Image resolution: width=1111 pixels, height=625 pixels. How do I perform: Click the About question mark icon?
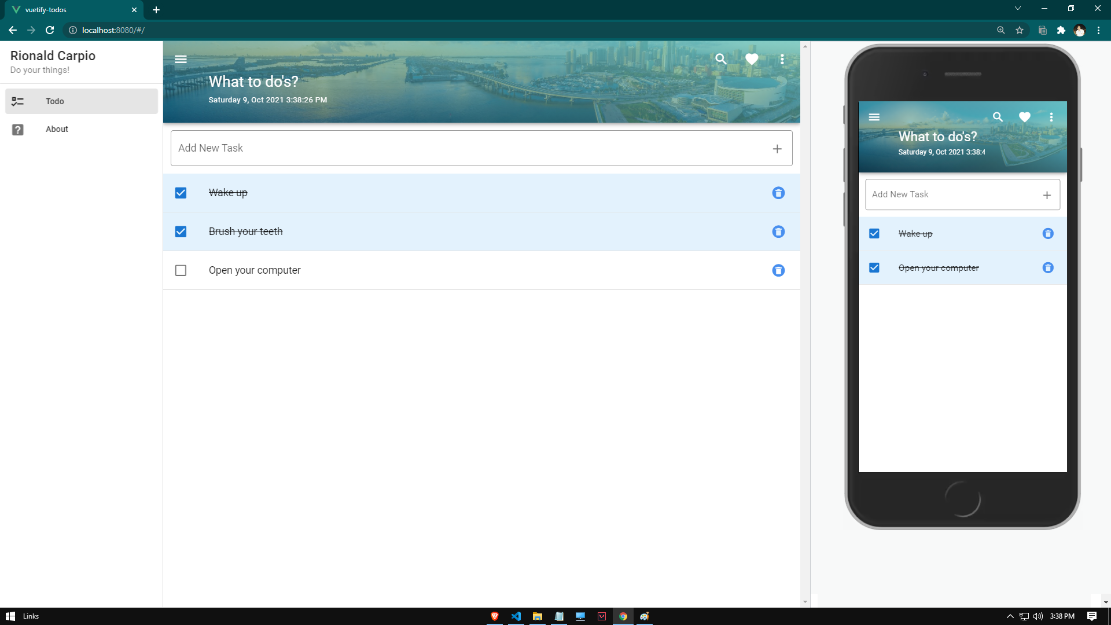click(18, 130)
